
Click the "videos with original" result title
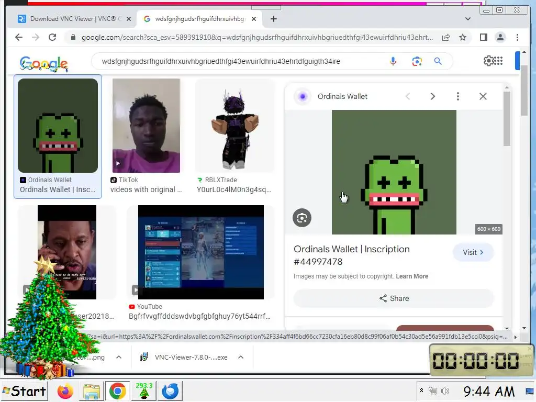146,189
